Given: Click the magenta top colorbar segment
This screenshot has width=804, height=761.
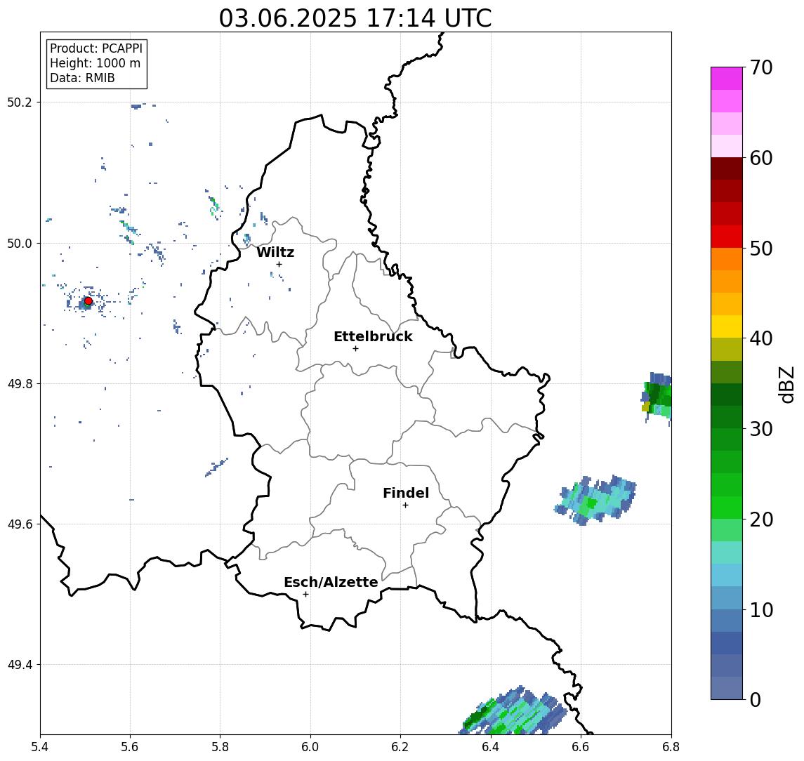Looking at the screenshot, I should [x=727, y=79].
